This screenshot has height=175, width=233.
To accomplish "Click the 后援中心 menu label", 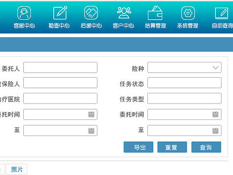I will click(x=91, y=26).
